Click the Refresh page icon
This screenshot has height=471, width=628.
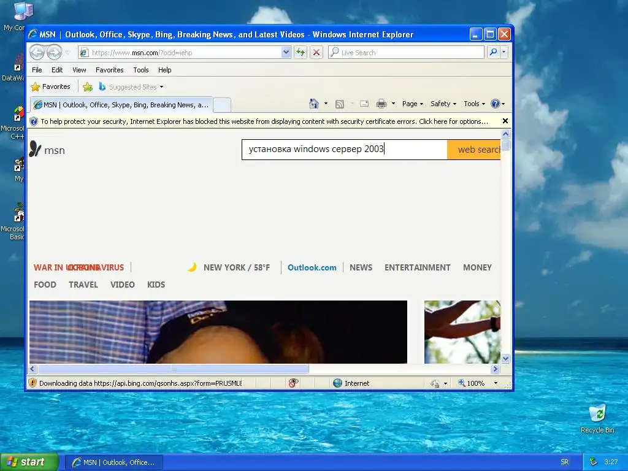point(301,53)
